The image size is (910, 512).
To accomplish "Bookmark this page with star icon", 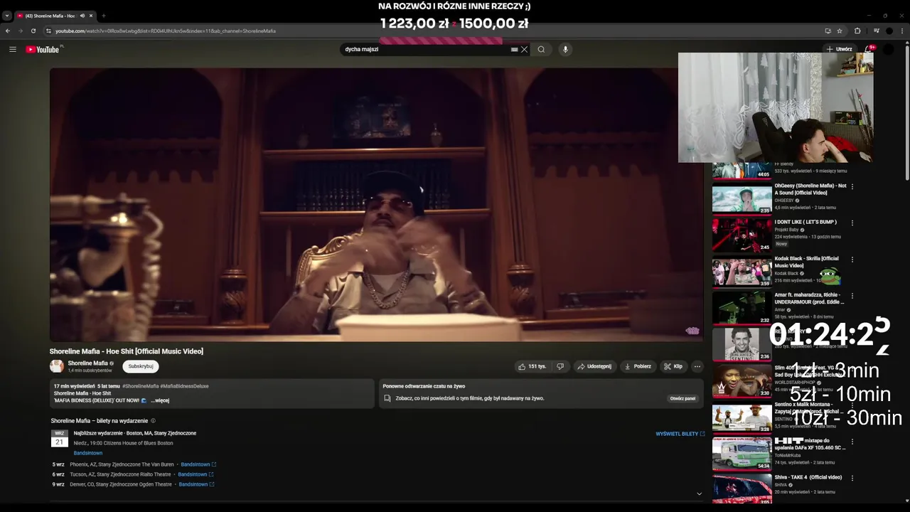I will pyautogui.click(x=840, y=31).
